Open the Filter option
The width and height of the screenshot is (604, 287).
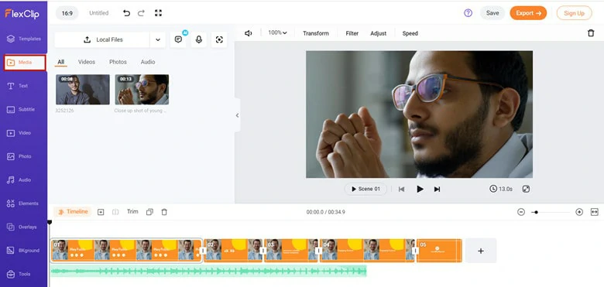point(352,33)
